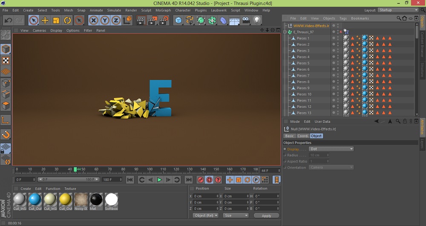Select the Rotate tool

click(67, 20)
